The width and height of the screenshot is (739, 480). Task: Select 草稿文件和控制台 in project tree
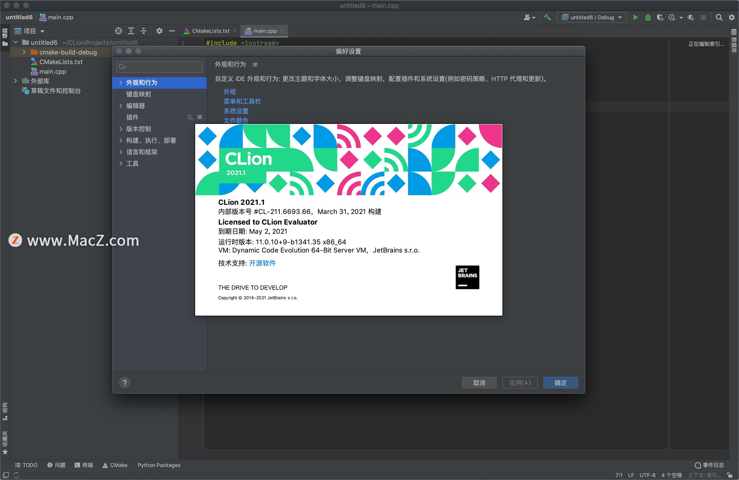click(x=56, y=91)
